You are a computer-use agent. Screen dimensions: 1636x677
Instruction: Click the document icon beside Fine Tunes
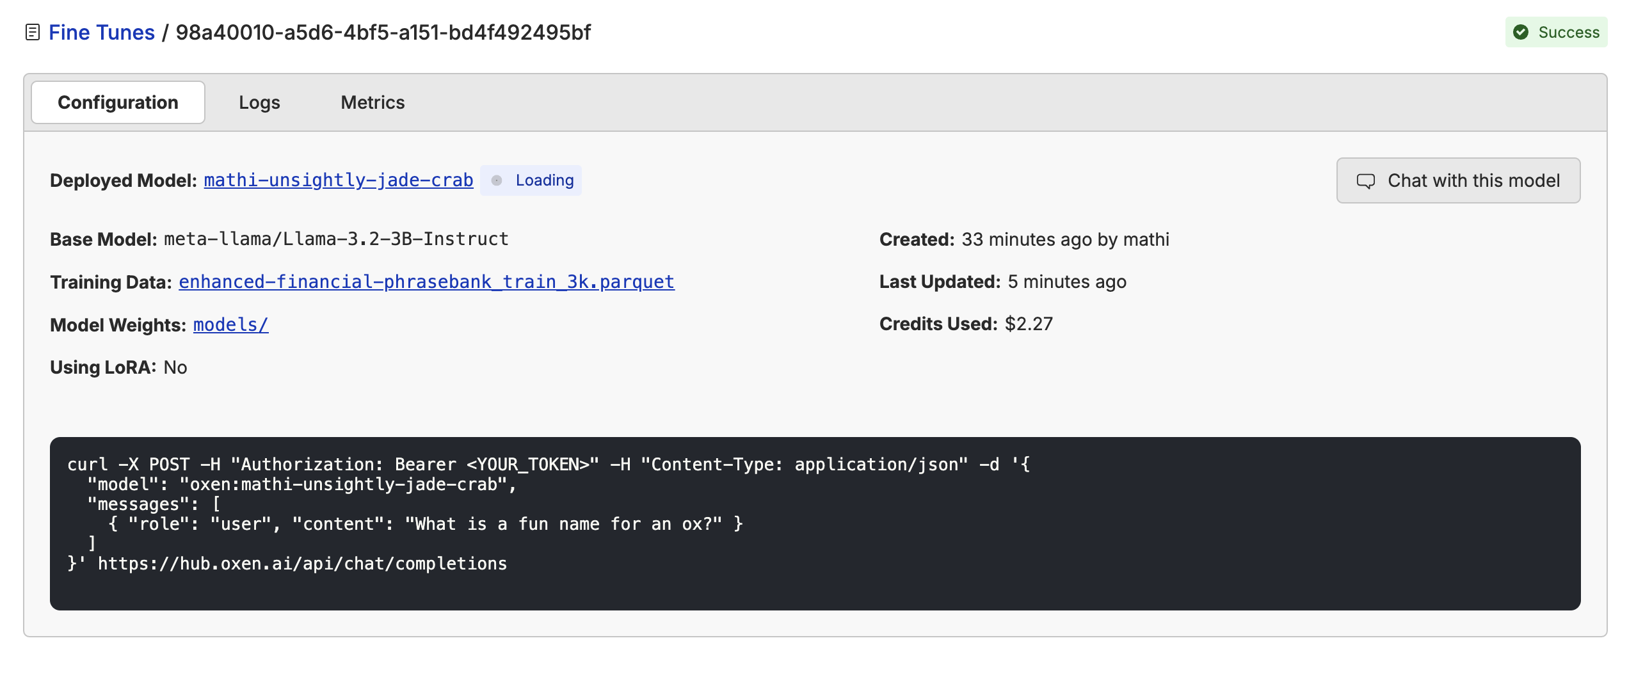pyautogui.click(x=31, y=31)
